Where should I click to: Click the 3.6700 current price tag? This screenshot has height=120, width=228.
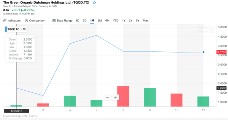tap(222, 52)
